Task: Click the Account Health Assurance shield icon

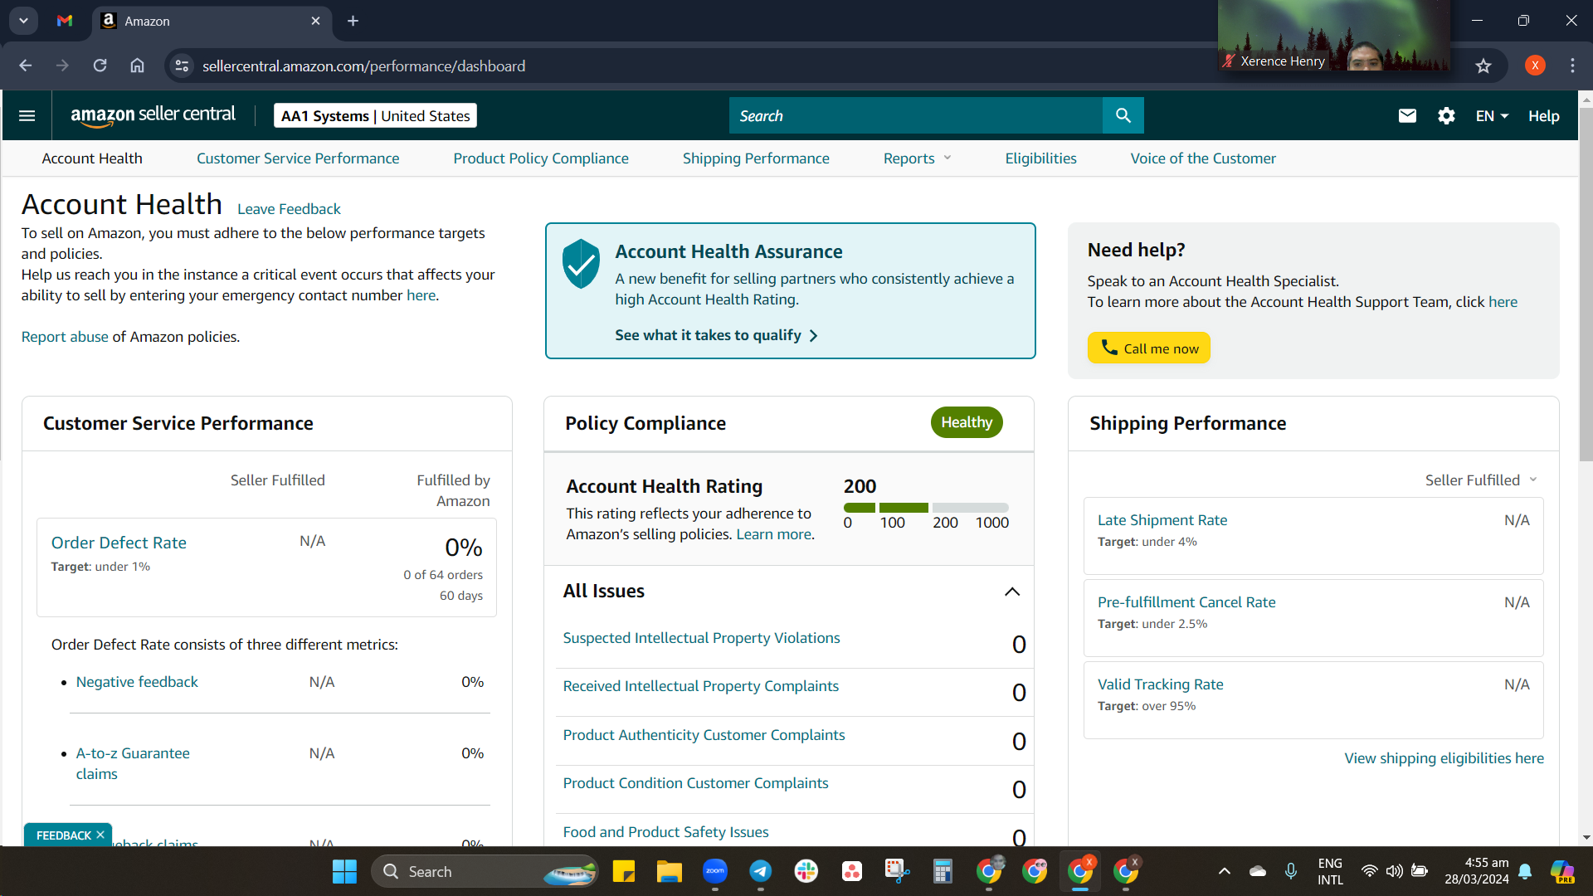Action: [581, 263]
